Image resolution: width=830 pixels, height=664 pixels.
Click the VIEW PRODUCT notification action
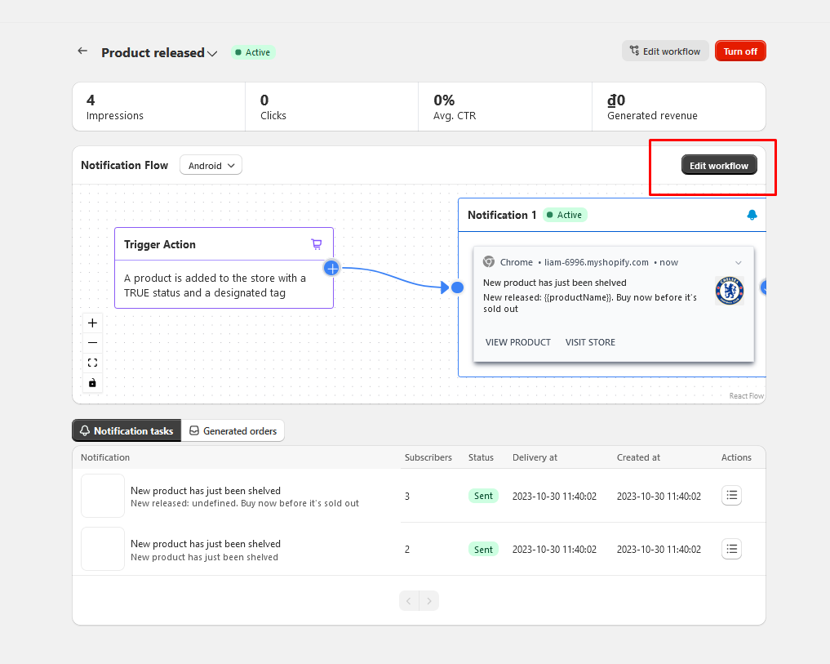[518, 342]
